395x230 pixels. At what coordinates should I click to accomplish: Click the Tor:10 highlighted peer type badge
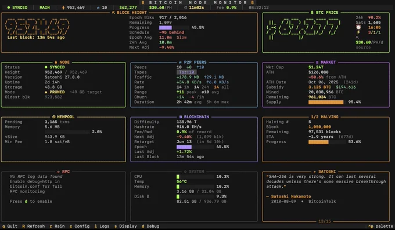(x=186, y=72)
